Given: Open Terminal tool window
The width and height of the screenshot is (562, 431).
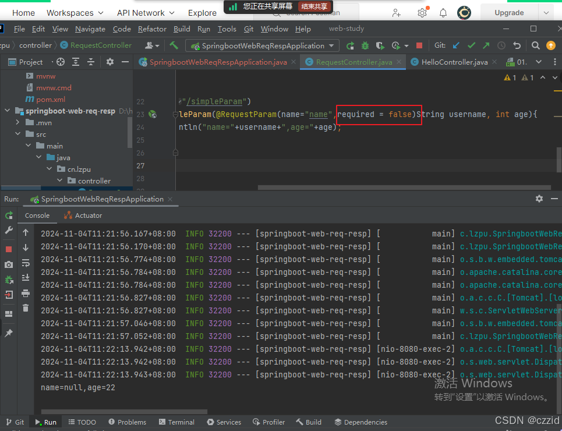Looking at the screenshot, I should pyautogui.click(x=176, y=422).
